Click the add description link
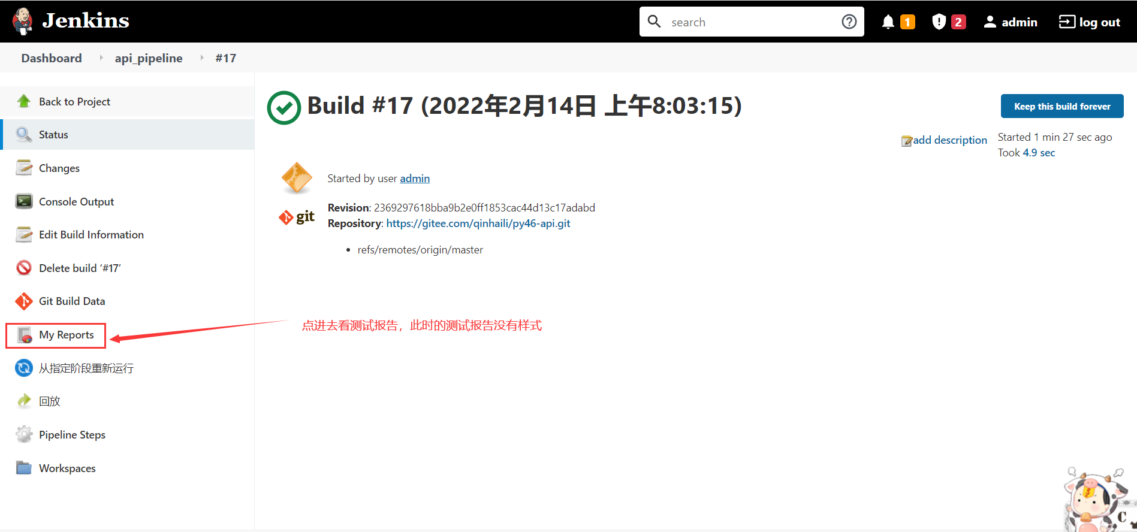The image size is (1137, 532). [949, 140]
